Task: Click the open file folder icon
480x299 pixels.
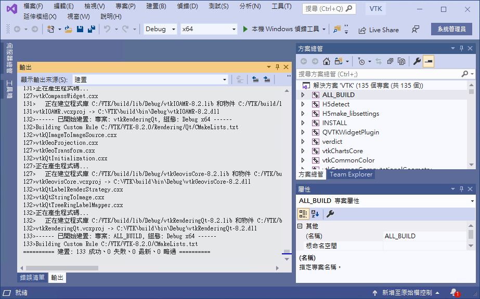Action: (68, 29)
